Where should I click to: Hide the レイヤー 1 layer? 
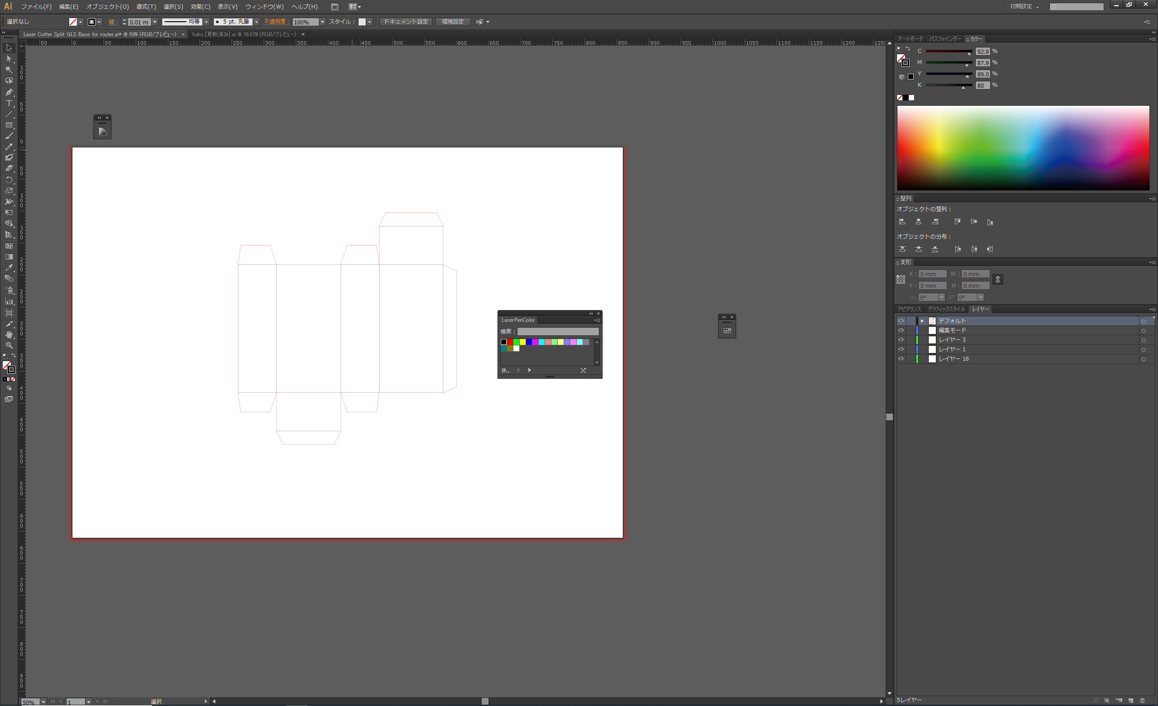coord(901,349)
